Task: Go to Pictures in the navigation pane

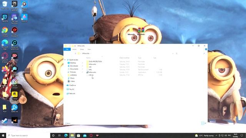Action: click(73, 72)
